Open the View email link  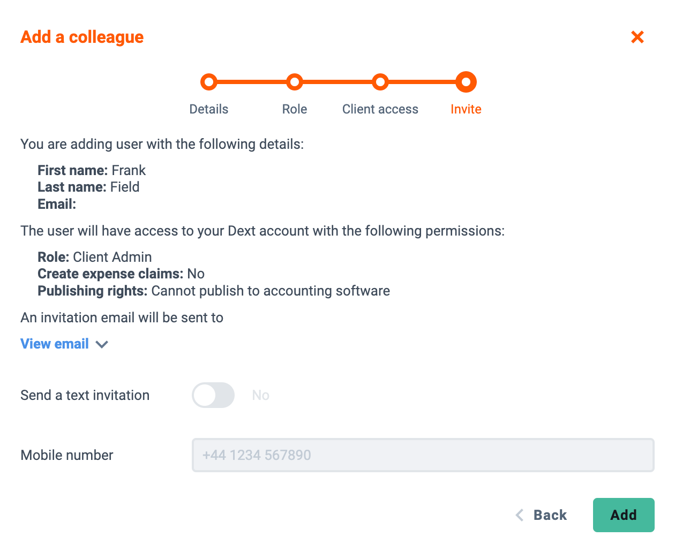click(55, 344)
